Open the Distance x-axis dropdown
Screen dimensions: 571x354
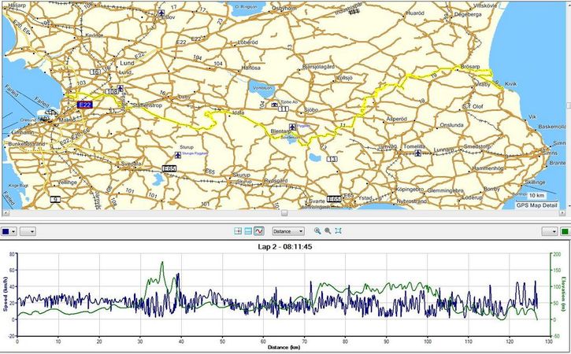(x=287, y=231)
